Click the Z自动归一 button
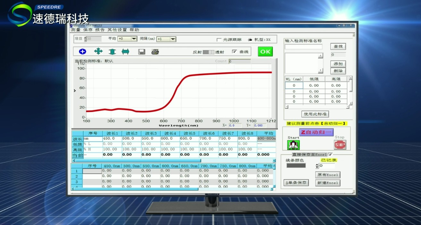421x225 pixels. click(x=316, y=132)
